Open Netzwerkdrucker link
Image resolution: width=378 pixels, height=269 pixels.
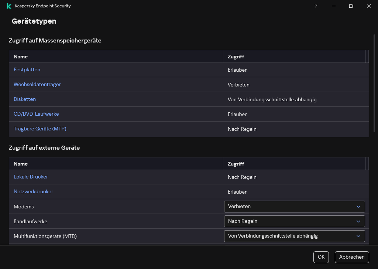tap(33, 192)
